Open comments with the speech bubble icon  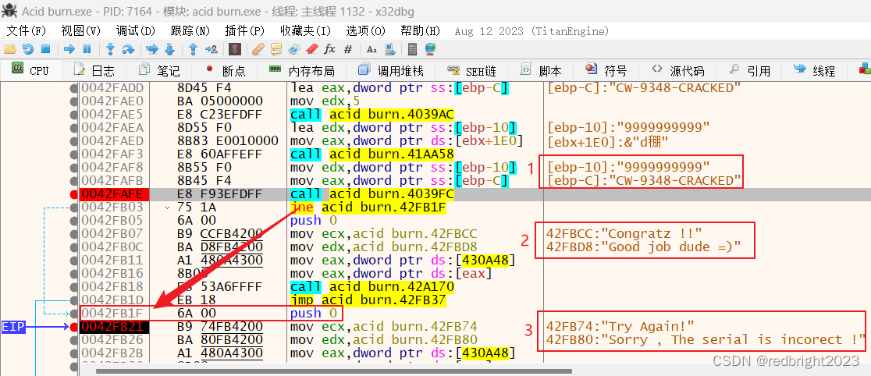(x=276, y=49)
